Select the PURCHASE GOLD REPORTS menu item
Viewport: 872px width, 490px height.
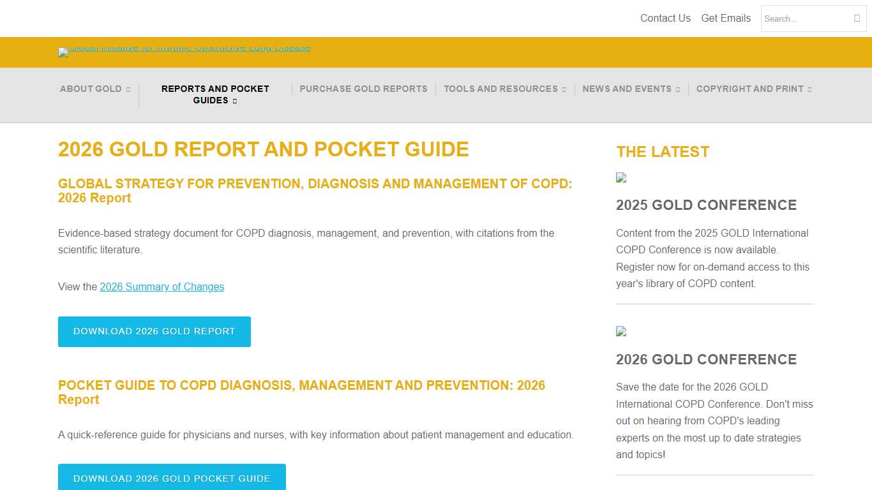363,89
